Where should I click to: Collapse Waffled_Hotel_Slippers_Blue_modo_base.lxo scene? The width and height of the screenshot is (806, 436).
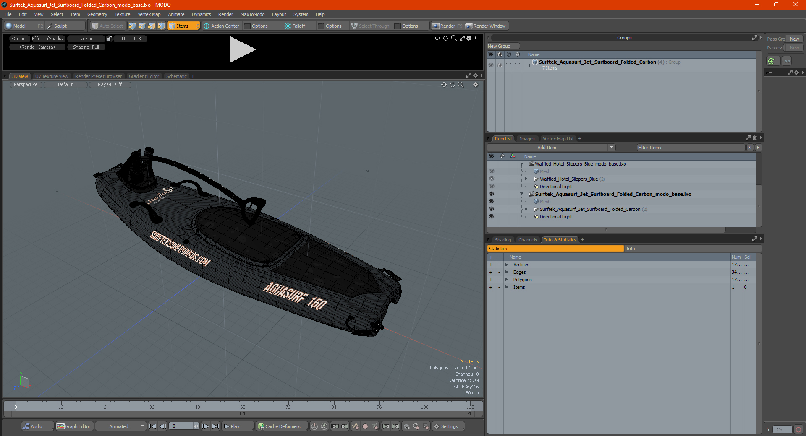(522, 164)
